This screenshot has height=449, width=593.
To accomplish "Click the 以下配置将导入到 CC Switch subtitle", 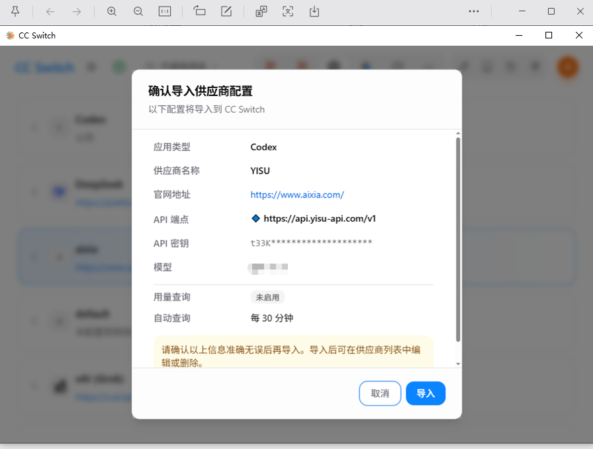I will (206, 109).
